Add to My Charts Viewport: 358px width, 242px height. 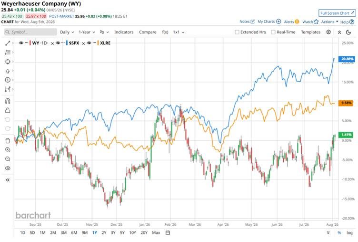[x=269, y=21]
